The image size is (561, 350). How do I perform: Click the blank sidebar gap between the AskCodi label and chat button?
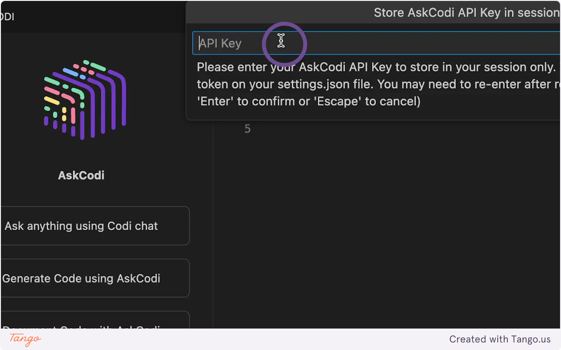[x=93, y=195]
